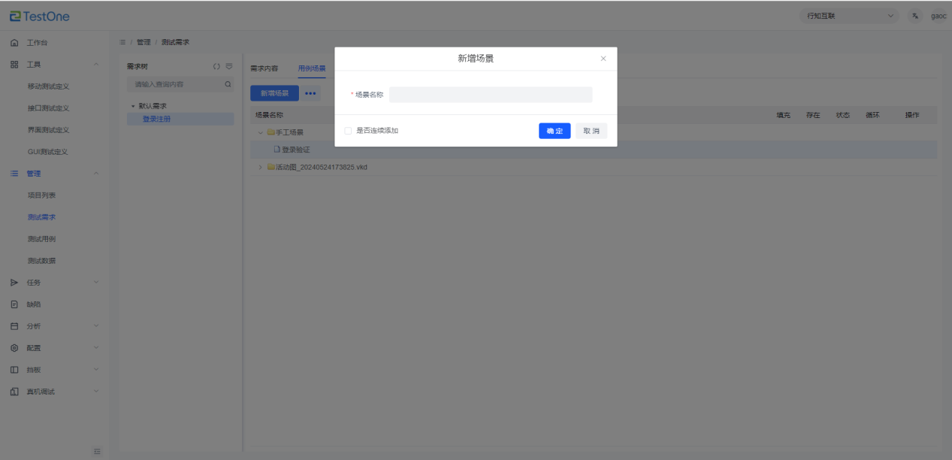Open 界面测试定义 in the sidebar
Viewport: 952px width, 460px height.
48,130
